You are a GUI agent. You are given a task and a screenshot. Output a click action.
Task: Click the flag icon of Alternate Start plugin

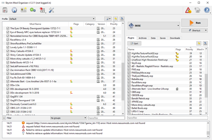[x=177, y=89]
